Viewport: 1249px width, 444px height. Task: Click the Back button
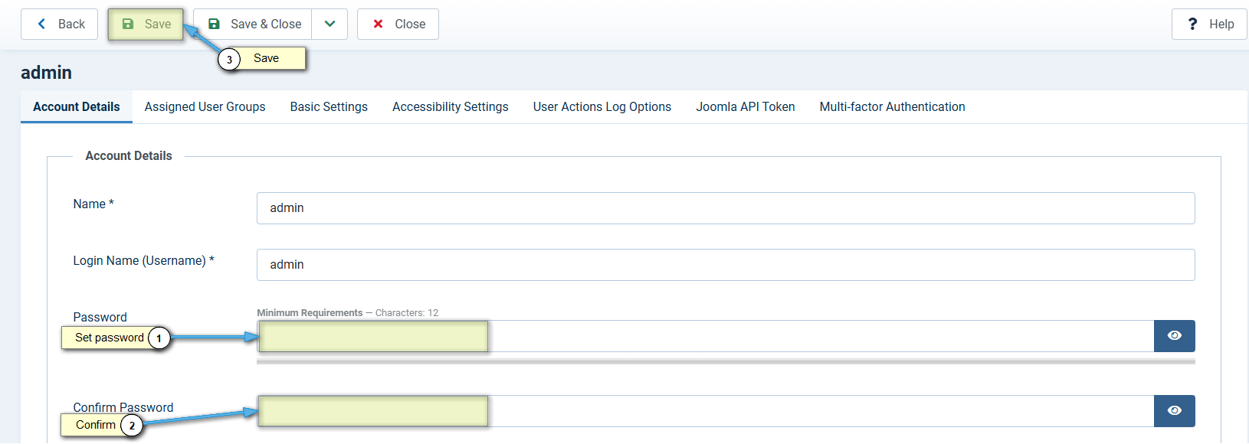coord(59,24)
